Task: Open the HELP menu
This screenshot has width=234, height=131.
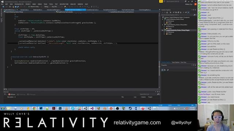Action: coord(86,4)
